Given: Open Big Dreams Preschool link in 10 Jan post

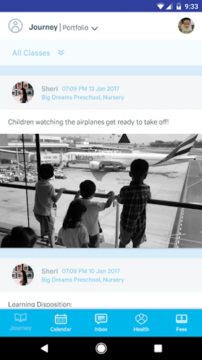Looking at the screenshot, I should coord(83,280).
